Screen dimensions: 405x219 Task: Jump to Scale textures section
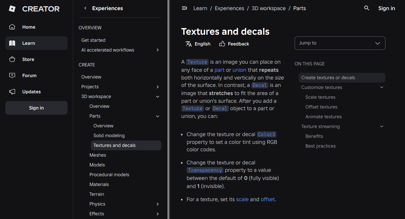[x=320, y=97]
